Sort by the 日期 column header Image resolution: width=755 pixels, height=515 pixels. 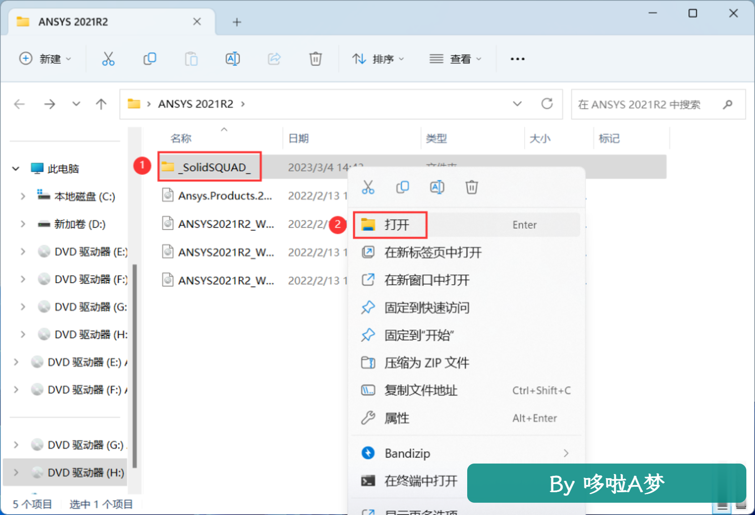(299, 138)
